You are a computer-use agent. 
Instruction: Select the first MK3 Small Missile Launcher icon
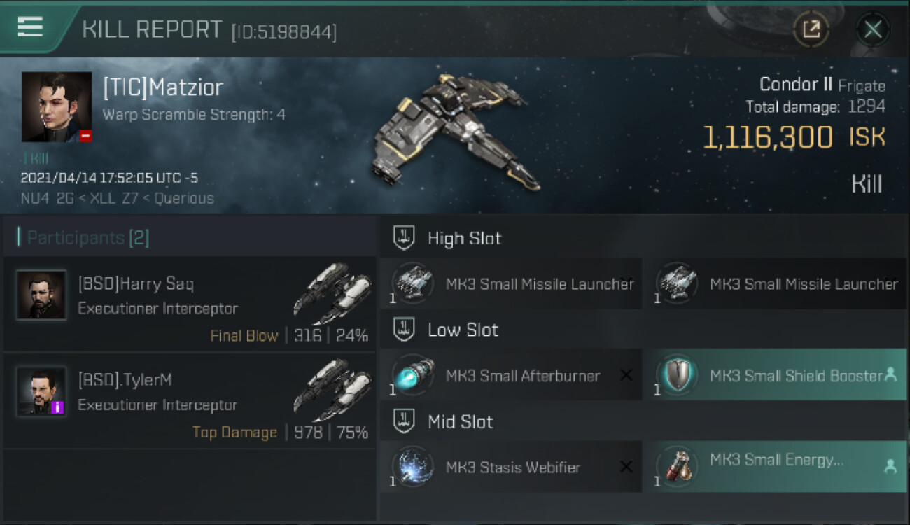(x=412, y=284)
